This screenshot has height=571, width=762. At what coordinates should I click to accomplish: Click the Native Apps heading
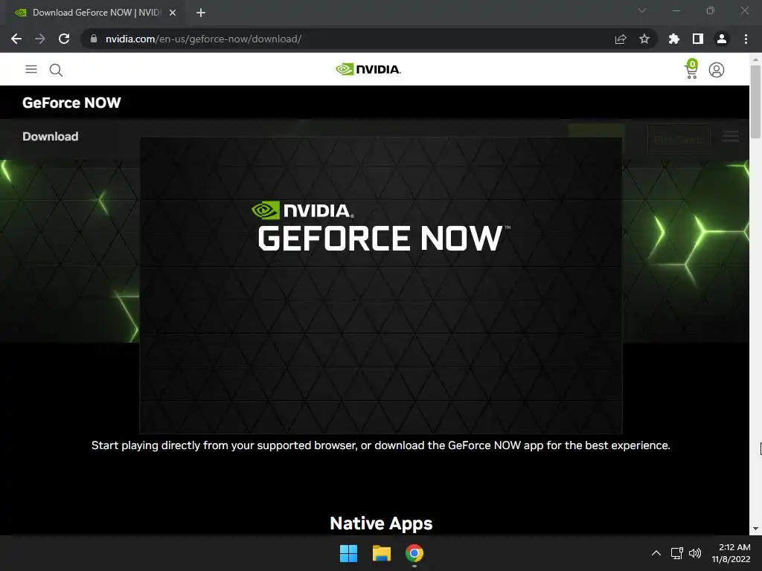coord(381,523)
